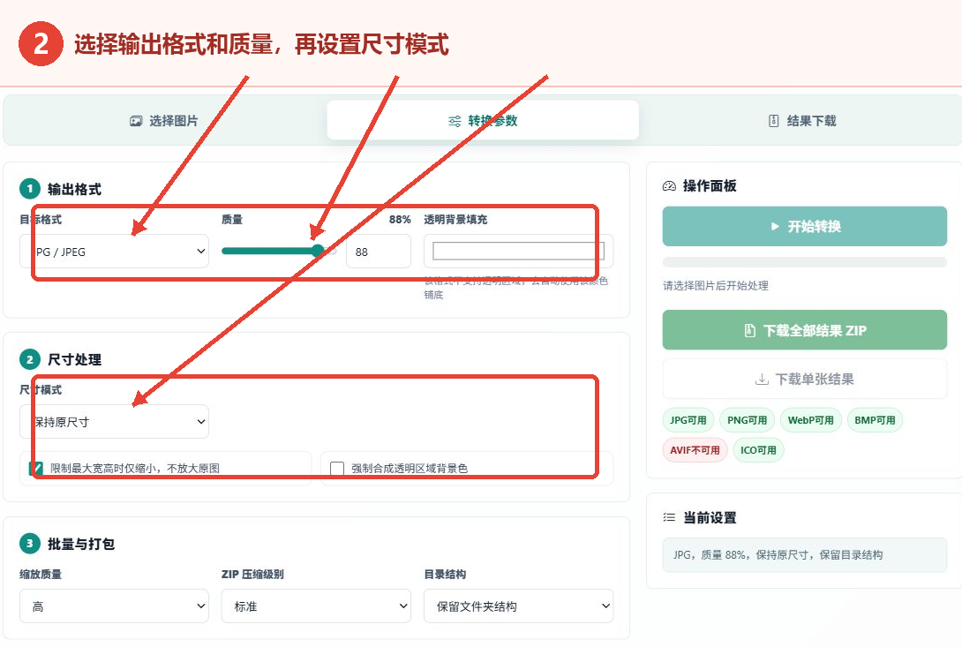Click the quality number field showing 88
The height and width of the screenshot is (647, 962).
pos(379,252)
